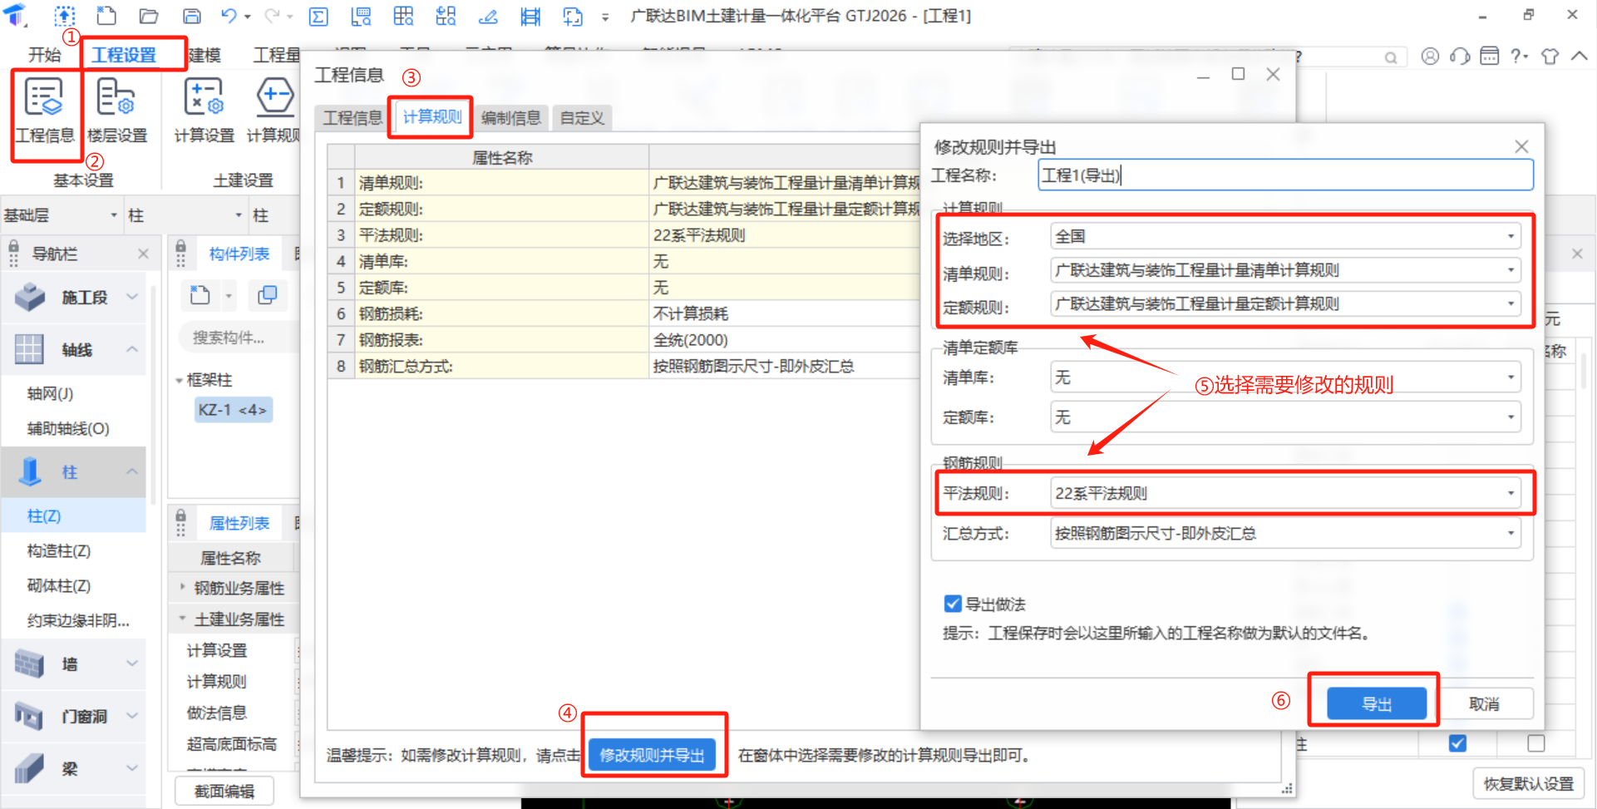Click the 门窗洞 icon in navigation
This screenshot has height=809, width=1597.
click(29, 716)
